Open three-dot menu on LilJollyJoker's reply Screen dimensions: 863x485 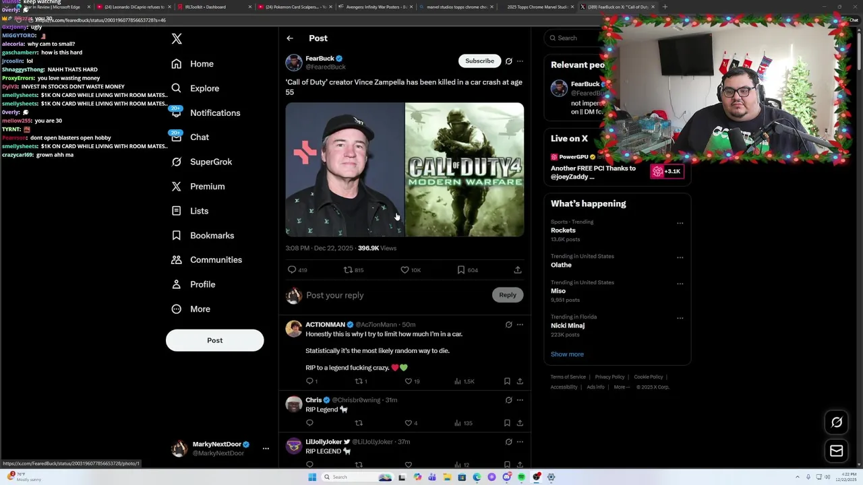(520, 442)
